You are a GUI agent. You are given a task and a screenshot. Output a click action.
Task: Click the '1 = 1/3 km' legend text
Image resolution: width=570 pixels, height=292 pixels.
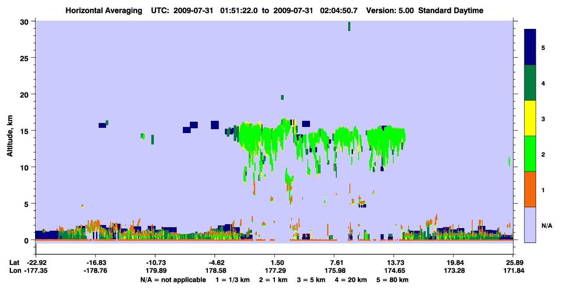(232, 279)
